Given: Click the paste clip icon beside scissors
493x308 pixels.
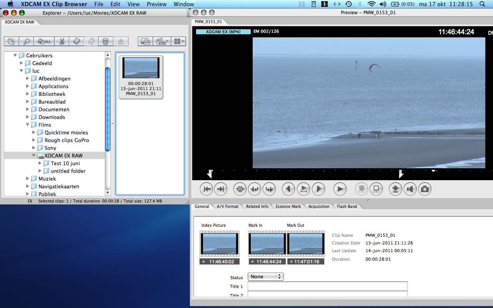Looking at the screenshot, I should click(76, 41).
